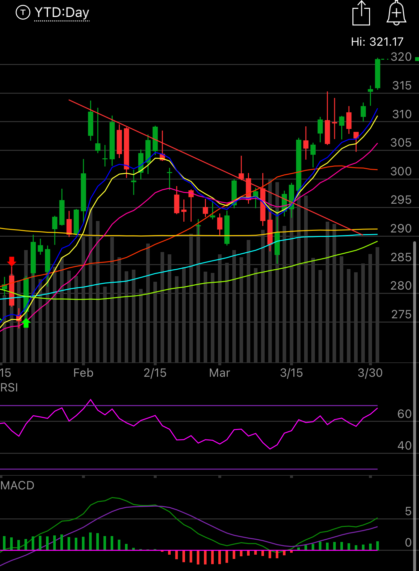Image resolution: width=419 pixels, height=571 pixels.
Task: Tap the MACD 0 level label
Action: [x=408, y=543]
